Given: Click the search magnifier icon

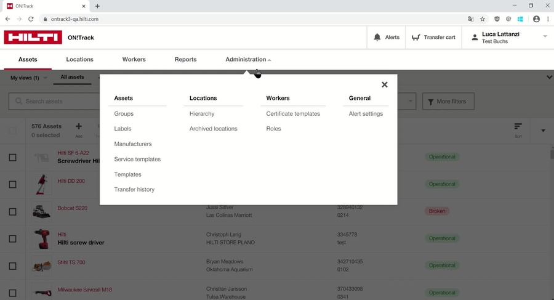Looking at the screenshot, I should pyautogui.click(x=18, y=101).
